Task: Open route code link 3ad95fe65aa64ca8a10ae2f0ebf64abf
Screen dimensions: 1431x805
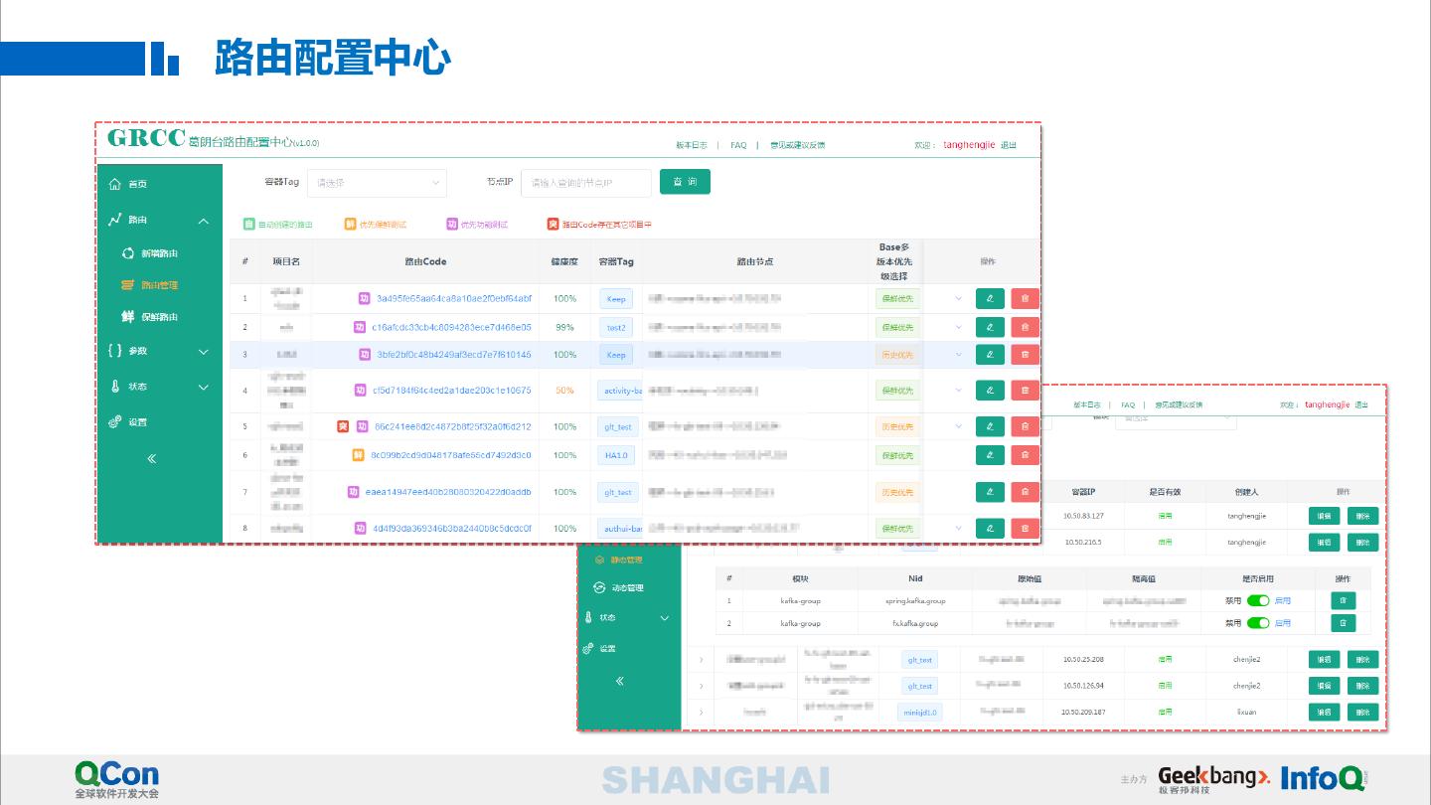Action: click(x=453, y=298)
